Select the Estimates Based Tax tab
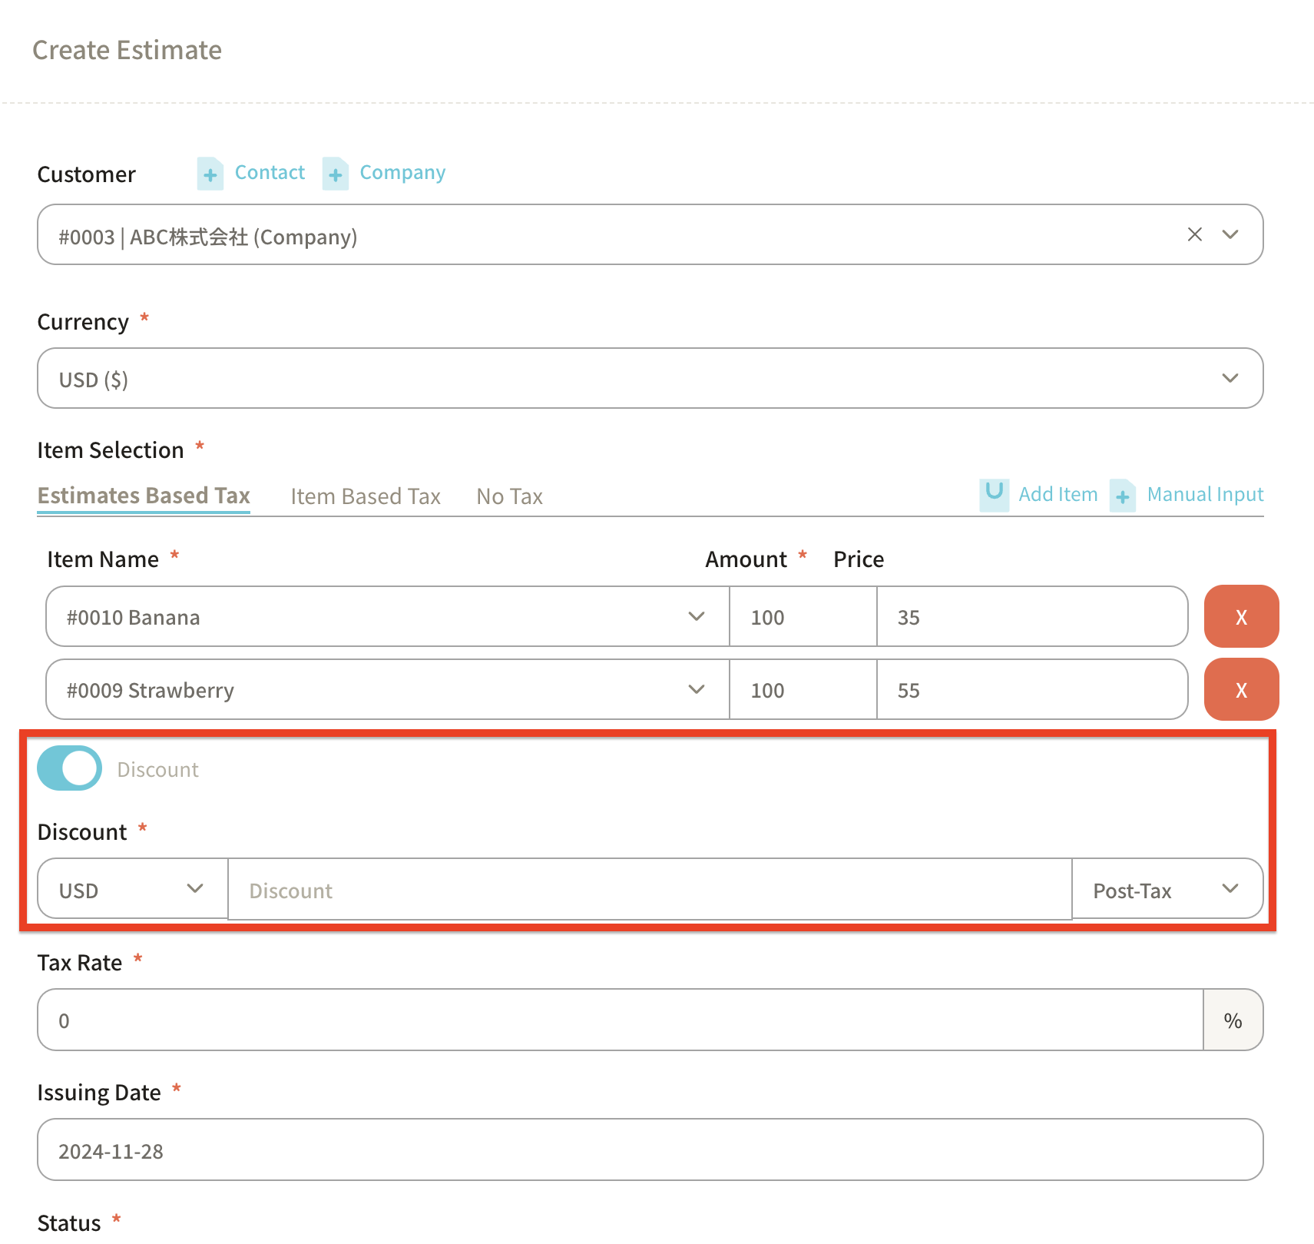1314x1244 pixels. (144, 496)
